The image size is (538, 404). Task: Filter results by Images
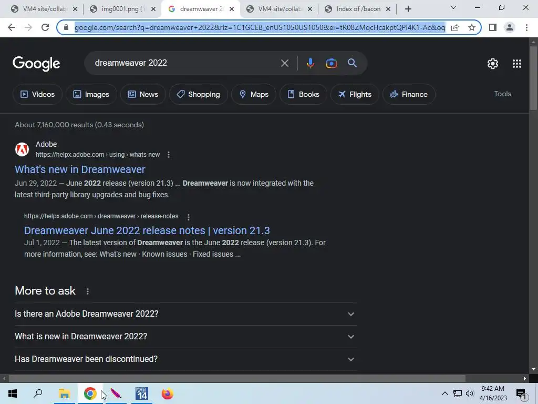91,94
